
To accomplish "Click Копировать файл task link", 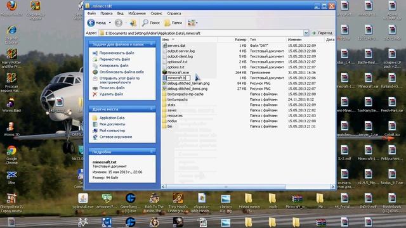I will (x=114, y=66).
